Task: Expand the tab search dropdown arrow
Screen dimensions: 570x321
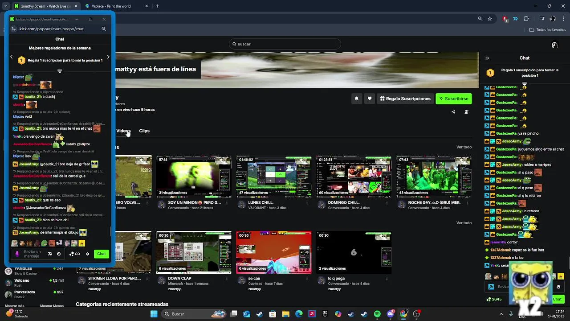Action: (x=5, y=6)
